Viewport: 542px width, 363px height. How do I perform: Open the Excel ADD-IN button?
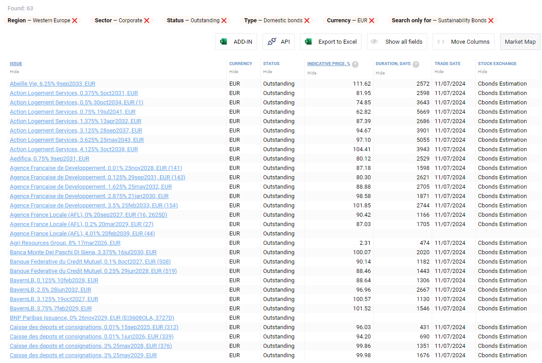[x=236, y=42]
